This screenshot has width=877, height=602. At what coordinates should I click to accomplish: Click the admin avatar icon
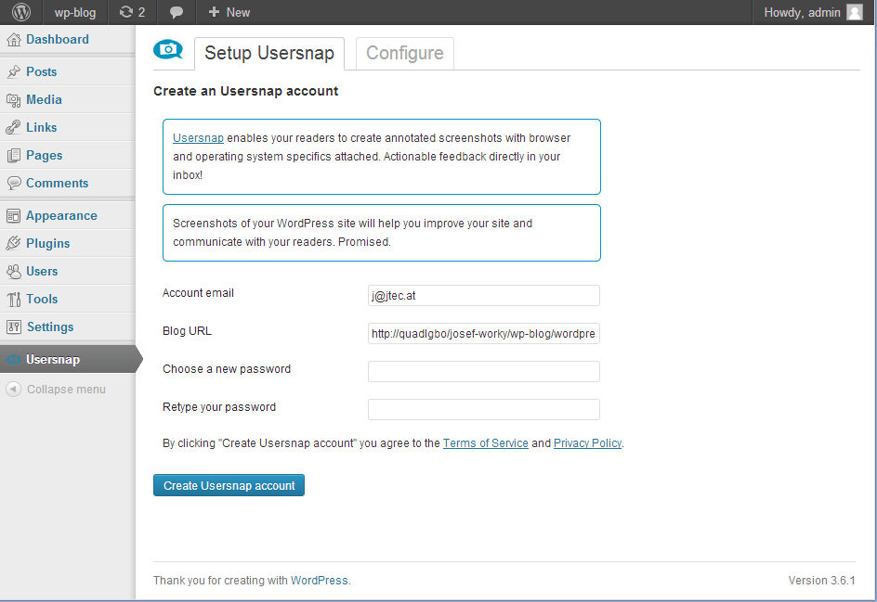coord(855,12)
